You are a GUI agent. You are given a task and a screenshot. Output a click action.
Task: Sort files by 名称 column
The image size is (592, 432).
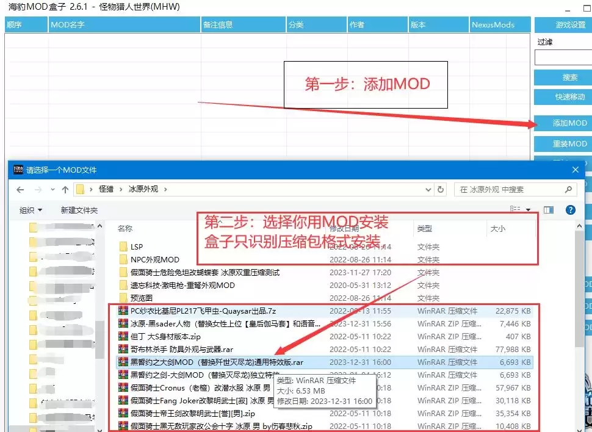pos(125,228)
